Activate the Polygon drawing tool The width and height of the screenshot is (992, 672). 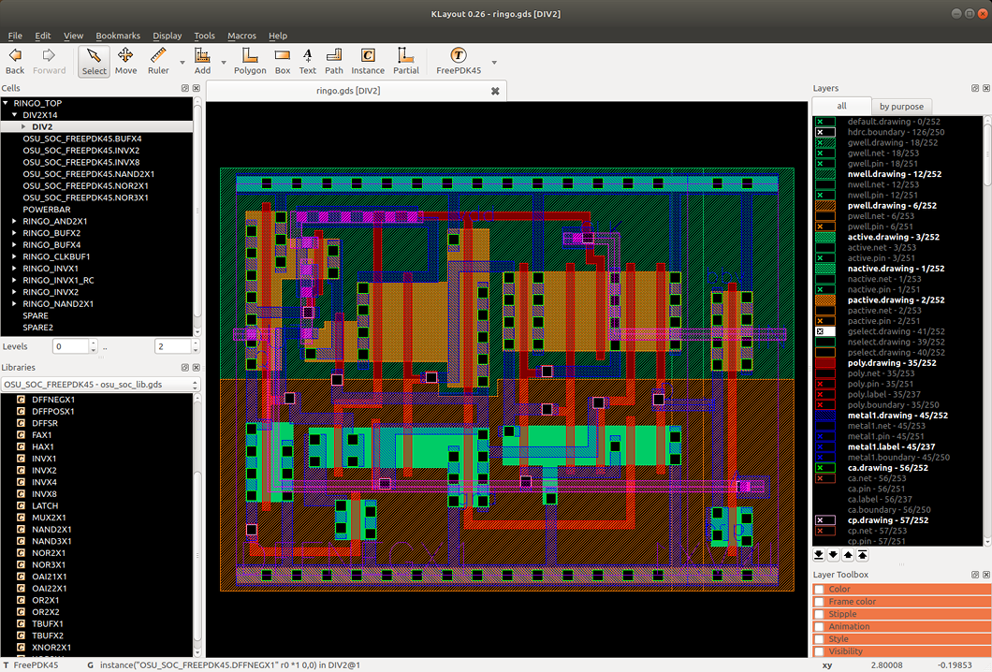pos(250,61)
